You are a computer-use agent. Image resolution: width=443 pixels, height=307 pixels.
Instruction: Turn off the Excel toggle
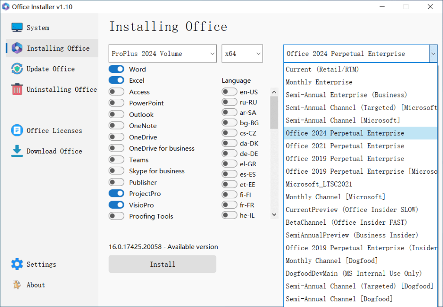coord(116,80)
